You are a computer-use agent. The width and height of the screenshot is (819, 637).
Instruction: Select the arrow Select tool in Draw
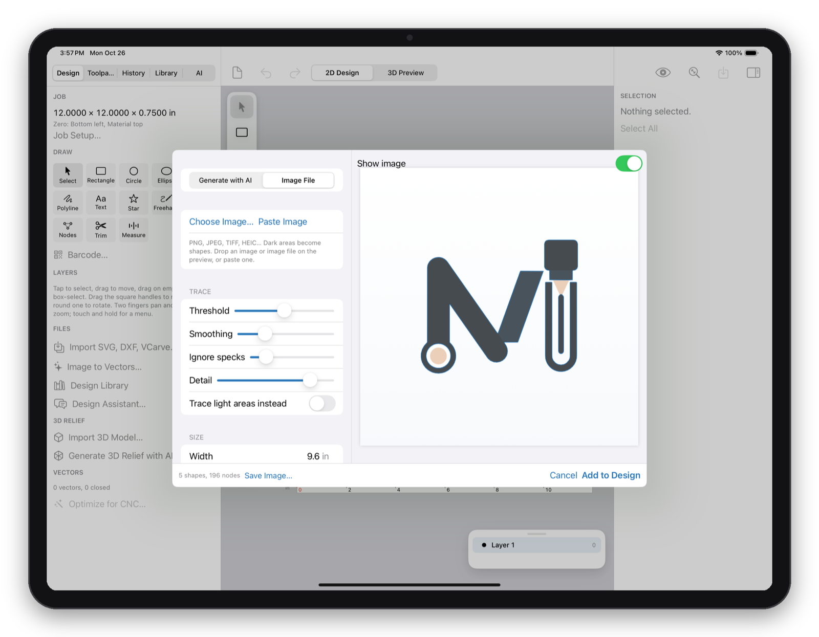(x=68, y=175)
